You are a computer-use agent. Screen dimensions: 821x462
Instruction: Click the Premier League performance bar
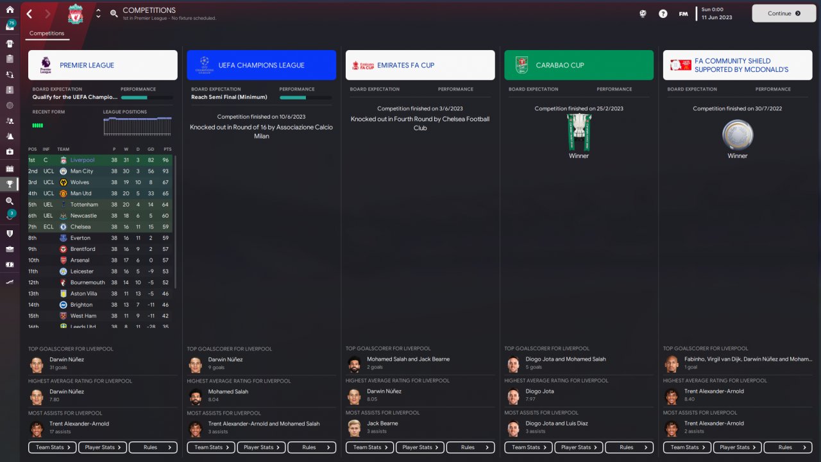point(147,98)
